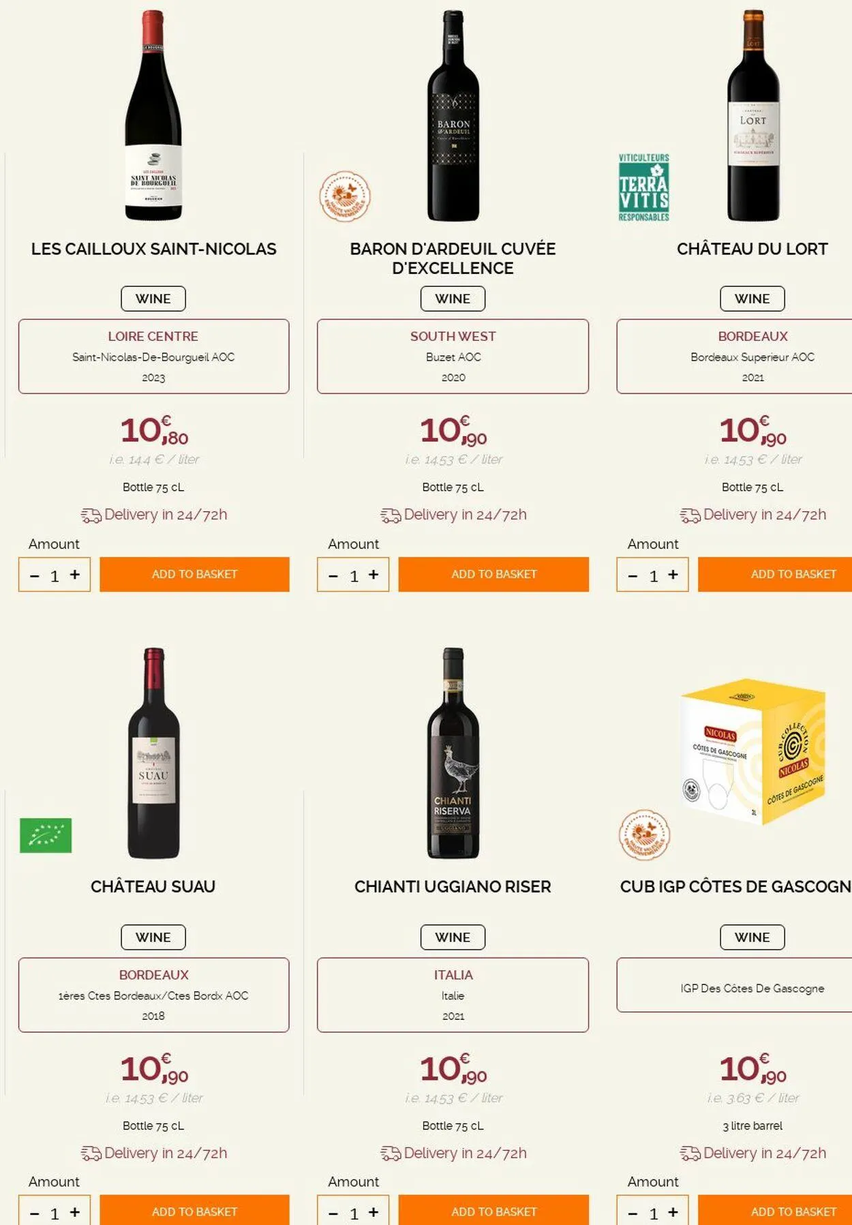Click the Cub Côtes de Gascogne box image
The image size is (852, 1225).
point(752,750)
